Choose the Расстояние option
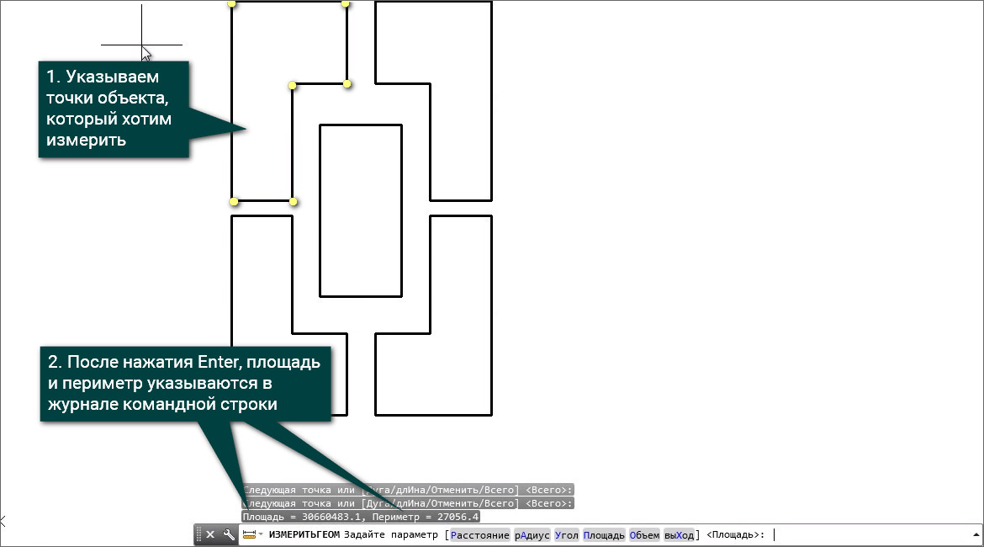This screenshot has height=547, width=984. [480, 535]
